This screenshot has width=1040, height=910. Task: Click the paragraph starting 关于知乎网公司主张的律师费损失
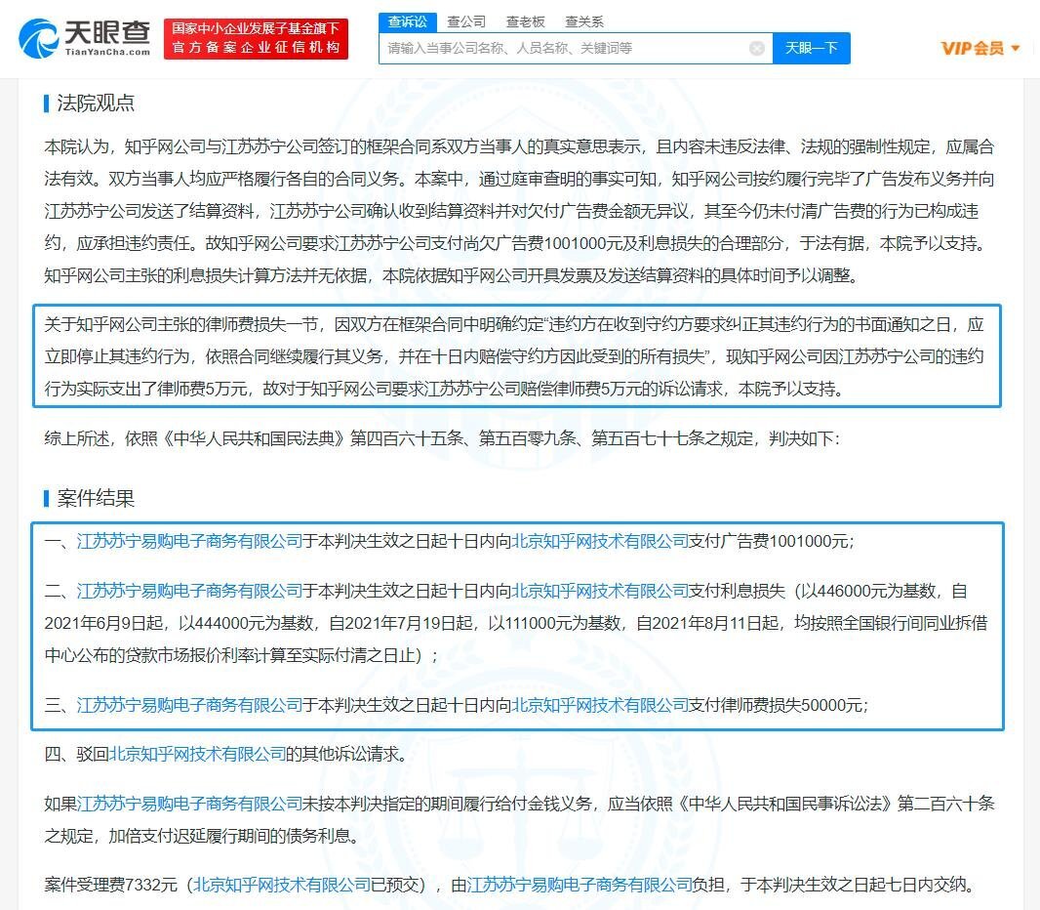(x=514, y=356)
